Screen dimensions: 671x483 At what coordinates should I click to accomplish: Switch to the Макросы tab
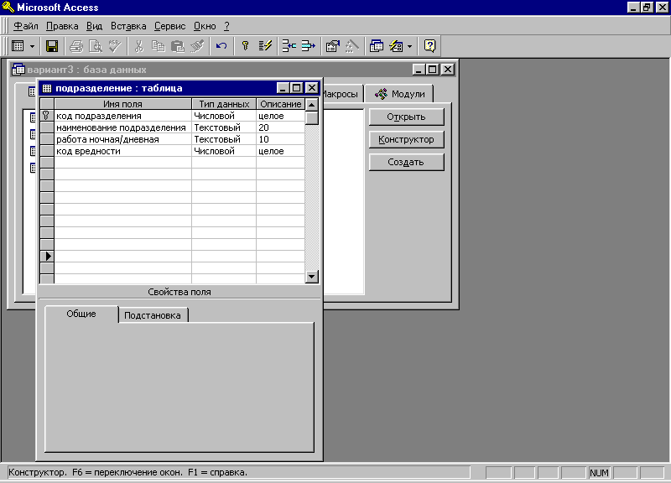pos(342,94)
